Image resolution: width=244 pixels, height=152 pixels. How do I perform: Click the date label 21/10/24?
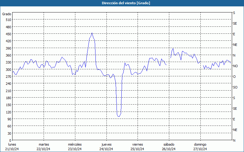point(12,149)
